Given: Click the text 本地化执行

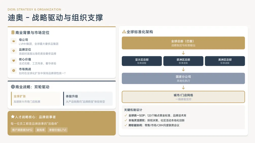Looking at the screenshot, I should pyautogui.click(x=183, y=81).
